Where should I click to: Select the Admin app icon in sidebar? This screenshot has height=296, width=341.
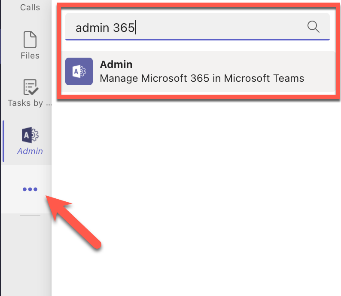(x=30, y=135)
